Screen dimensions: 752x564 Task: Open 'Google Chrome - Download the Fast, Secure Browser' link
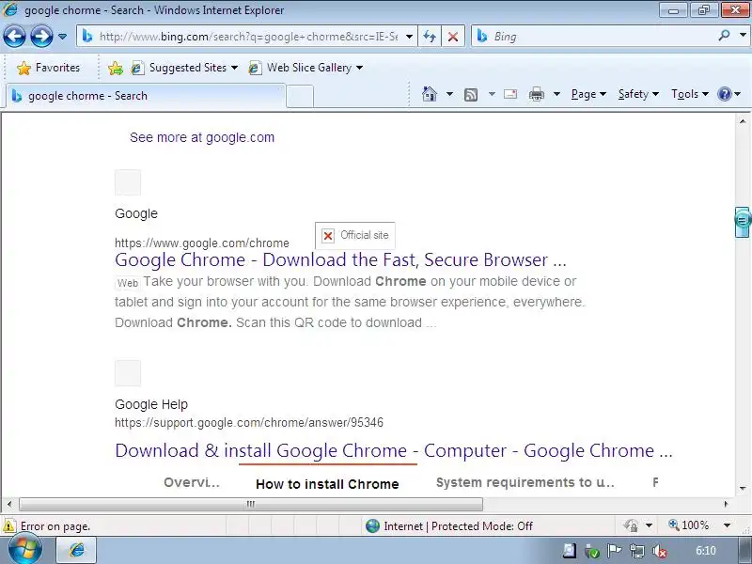point(340,260)
